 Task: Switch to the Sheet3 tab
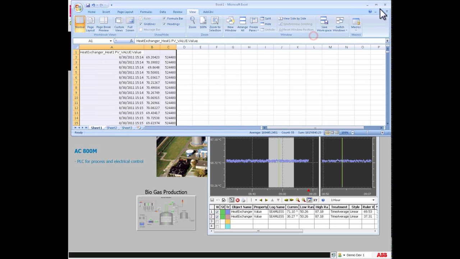126,128
